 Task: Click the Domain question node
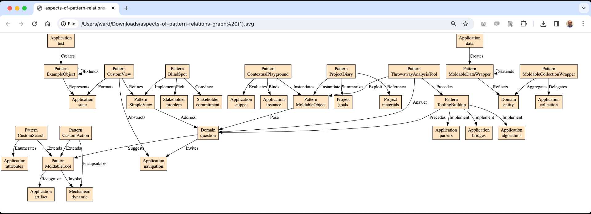208,133
